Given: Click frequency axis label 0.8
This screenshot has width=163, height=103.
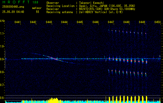Looking at the screenshot, I should point(2,72).
